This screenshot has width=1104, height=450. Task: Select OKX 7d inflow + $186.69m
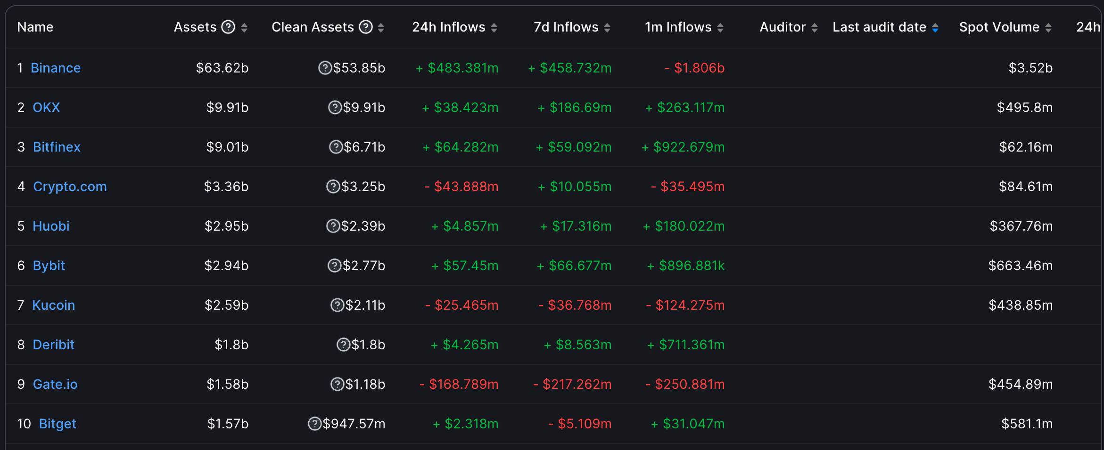tap(575, 107)
